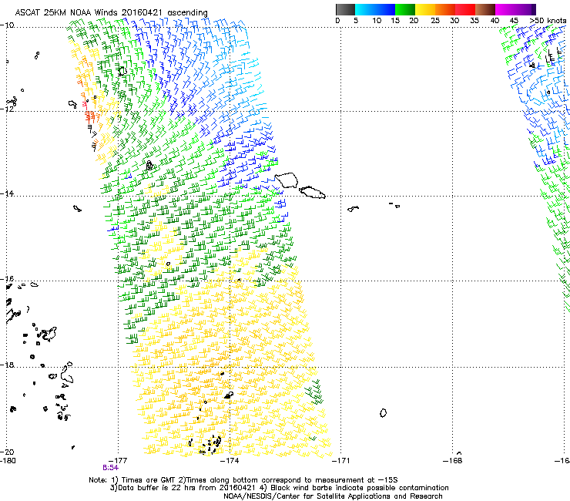The height and width of the screenshot is (501, 570).
Task: Click the '-180' longitude axis label
Action: pos(8,461)
